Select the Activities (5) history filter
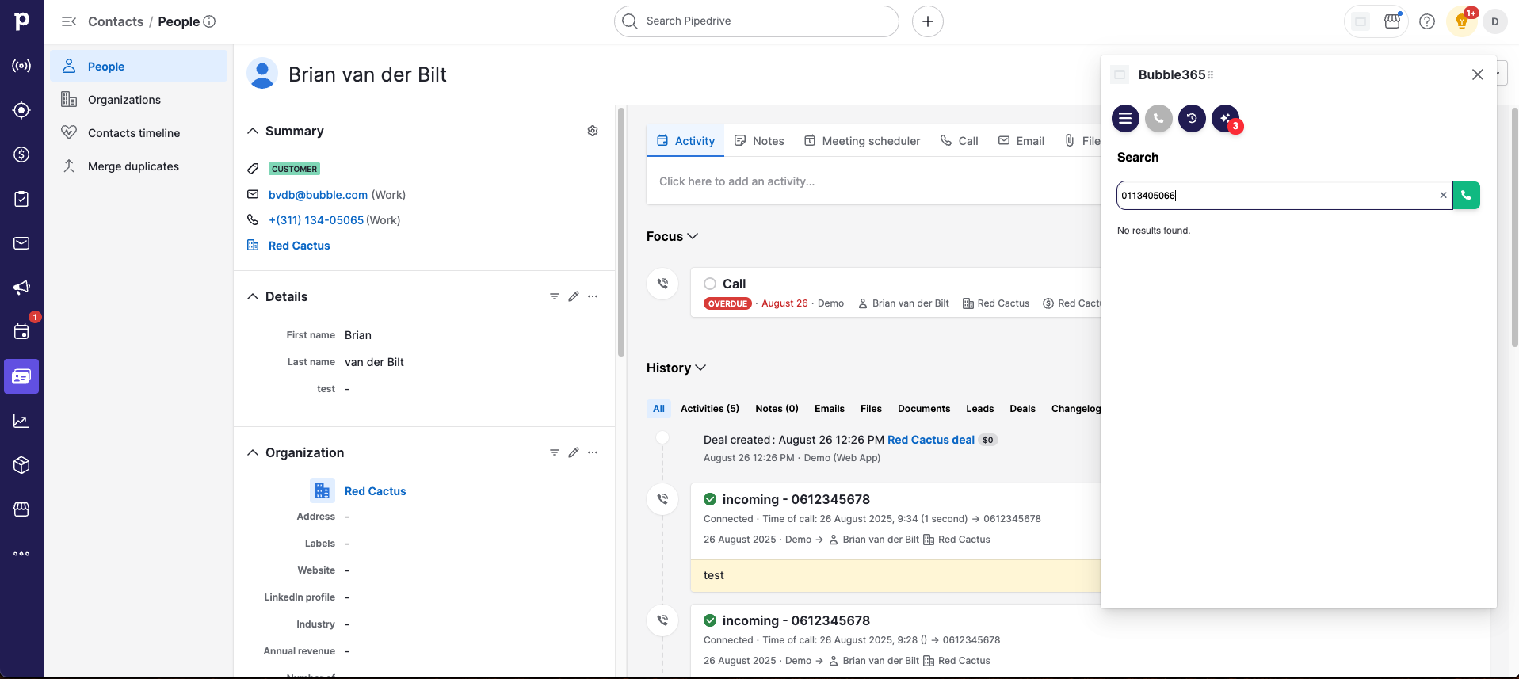 pyautogui.click(x=709, y=409)
